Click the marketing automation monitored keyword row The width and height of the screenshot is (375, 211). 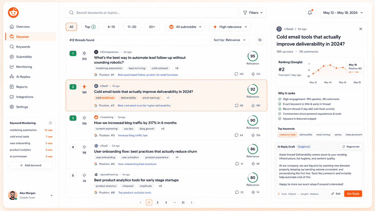31,130
